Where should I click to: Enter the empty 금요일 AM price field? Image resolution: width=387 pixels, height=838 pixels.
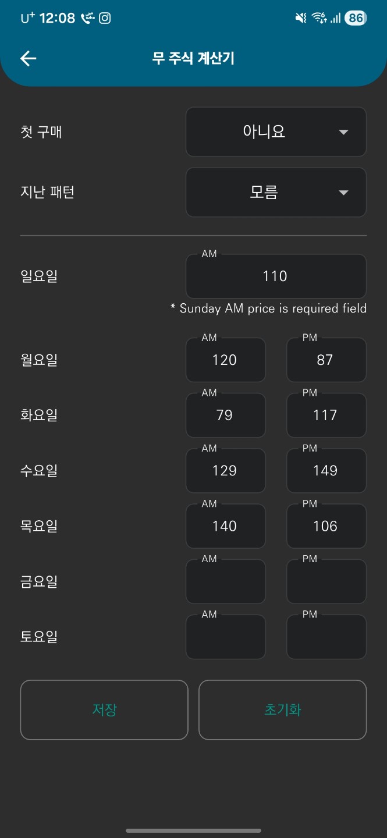click(225, 581)
